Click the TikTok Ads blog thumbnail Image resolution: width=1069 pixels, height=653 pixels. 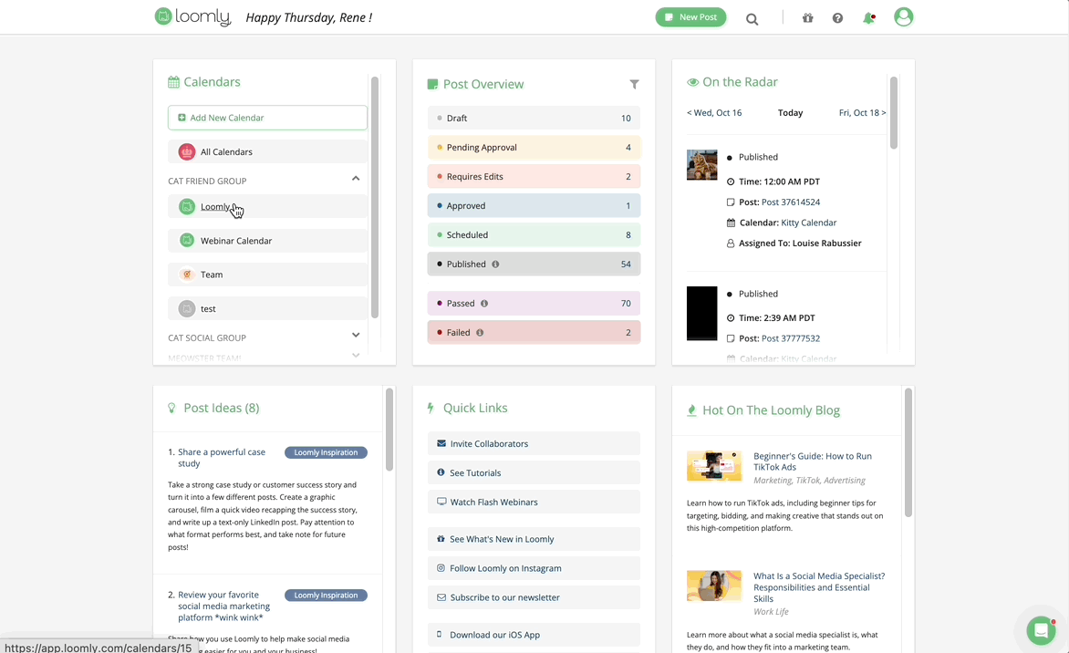click(x=714, y=465)
